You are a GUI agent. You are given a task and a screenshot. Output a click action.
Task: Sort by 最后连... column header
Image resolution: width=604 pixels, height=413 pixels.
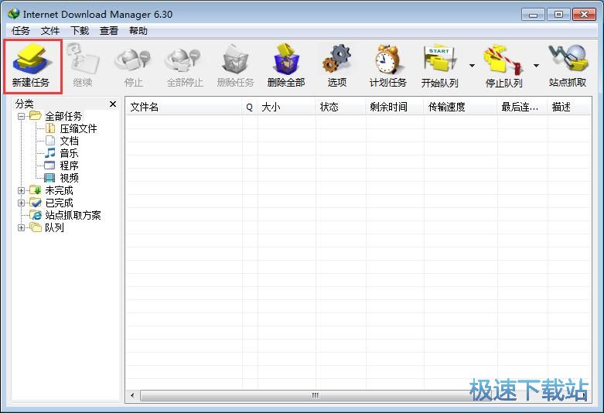[522, 107]
